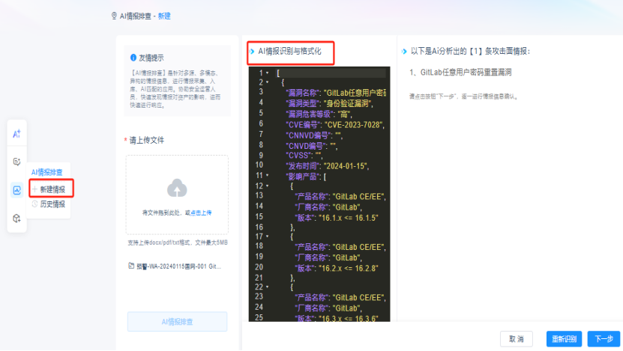Select result 1、GitLab任意用户密码重置漏洞
The width and height of the screenshot is (623, 351).
(460, 72)
